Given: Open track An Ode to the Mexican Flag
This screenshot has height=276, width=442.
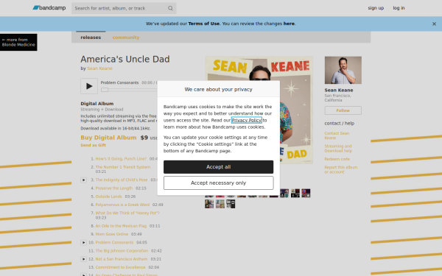Looking at the screenshot, I should point(121,226).
